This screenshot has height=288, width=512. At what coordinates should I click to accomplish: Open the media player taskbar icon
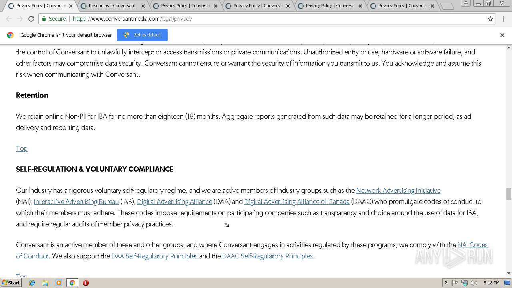pos(59,283)
